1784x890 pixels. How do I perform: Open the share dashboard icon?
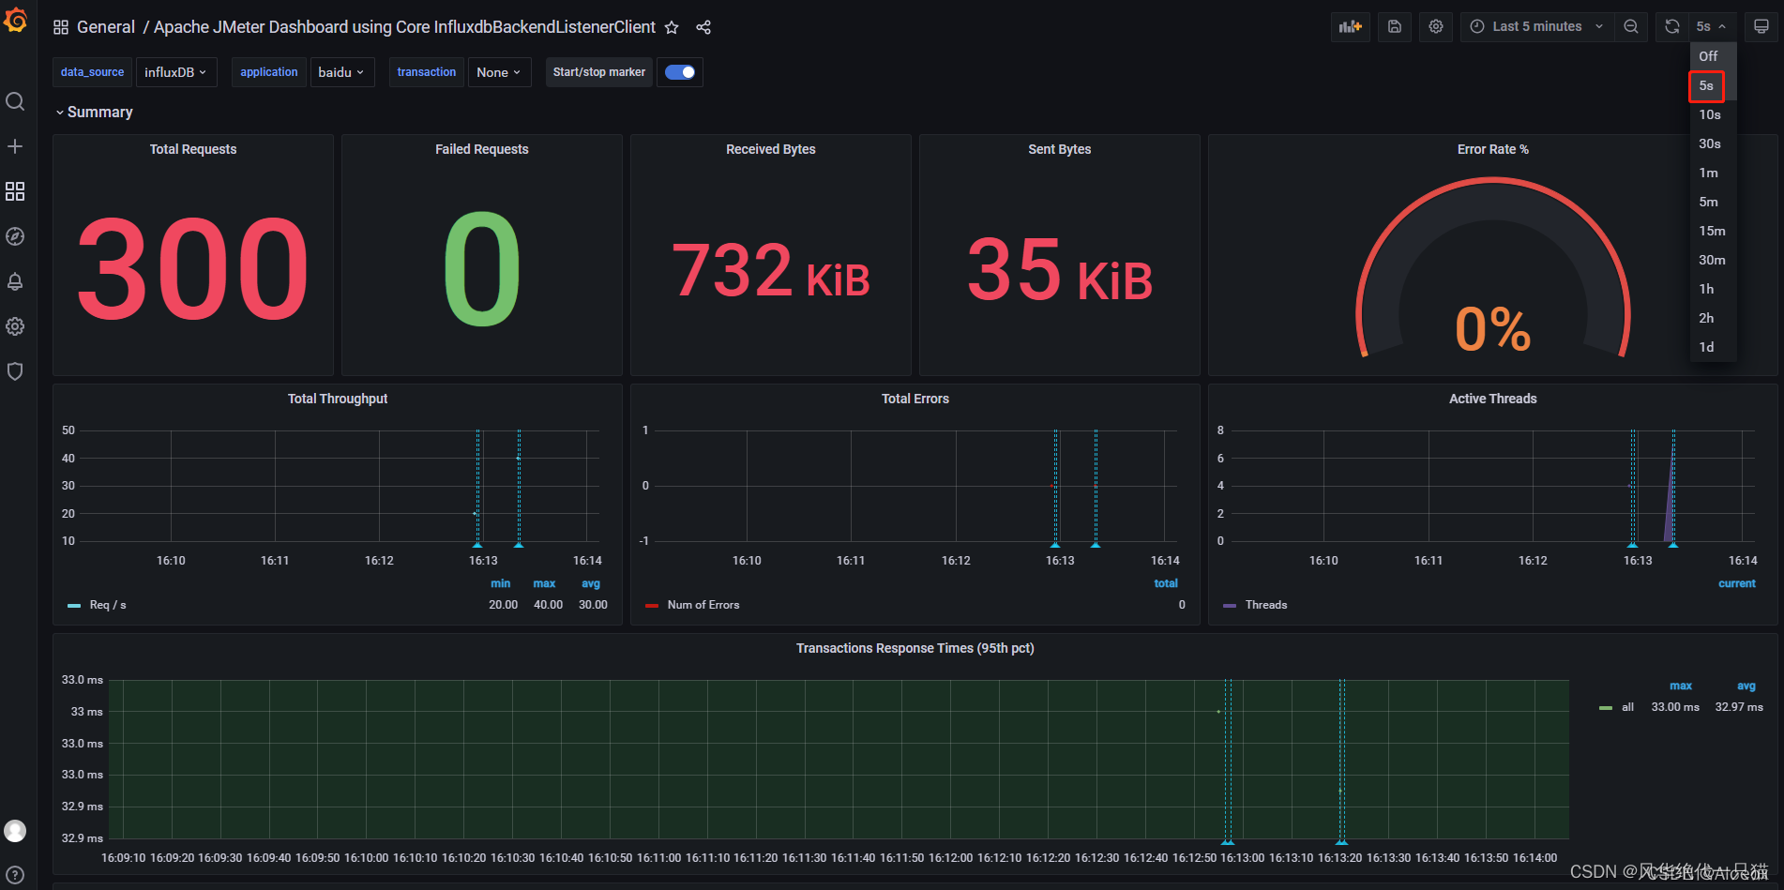point(703,28)
